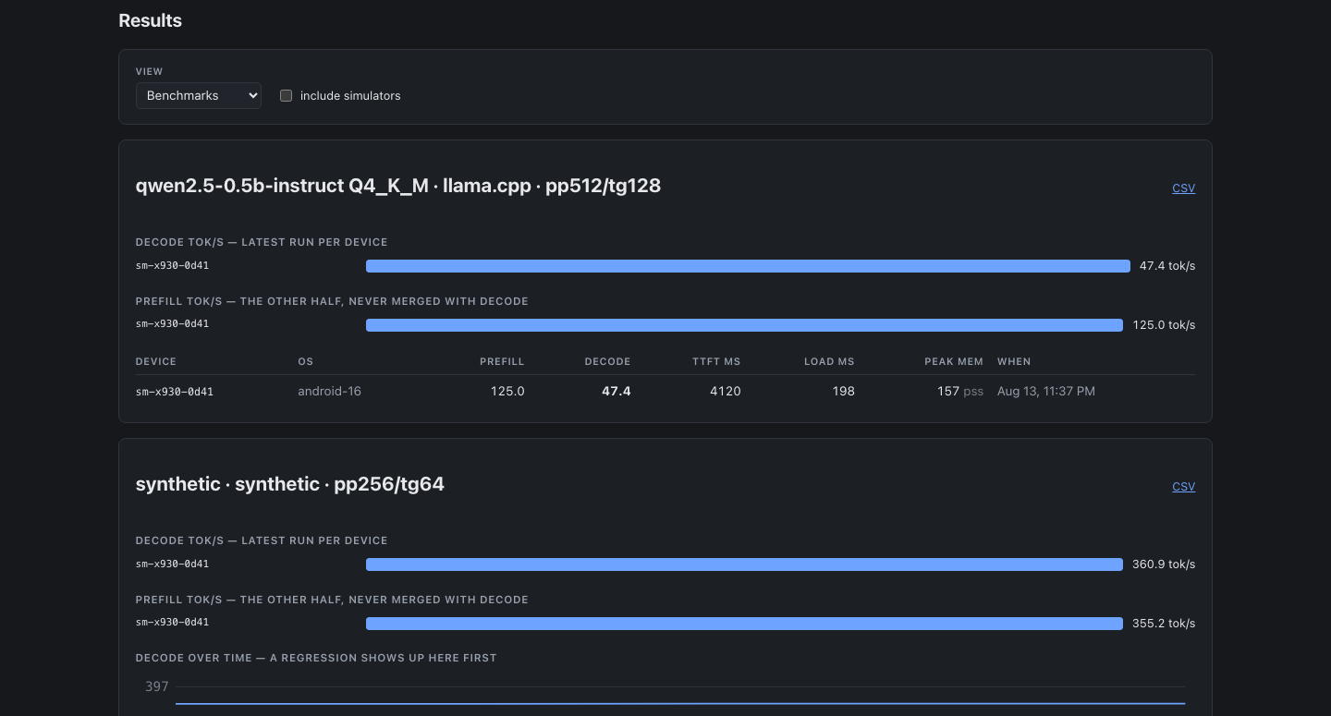Click the synthetic · synthetic · pp256/tg64 title
Screen dimensions: 1331x716
pyautogui.click(x=290, y=484)
